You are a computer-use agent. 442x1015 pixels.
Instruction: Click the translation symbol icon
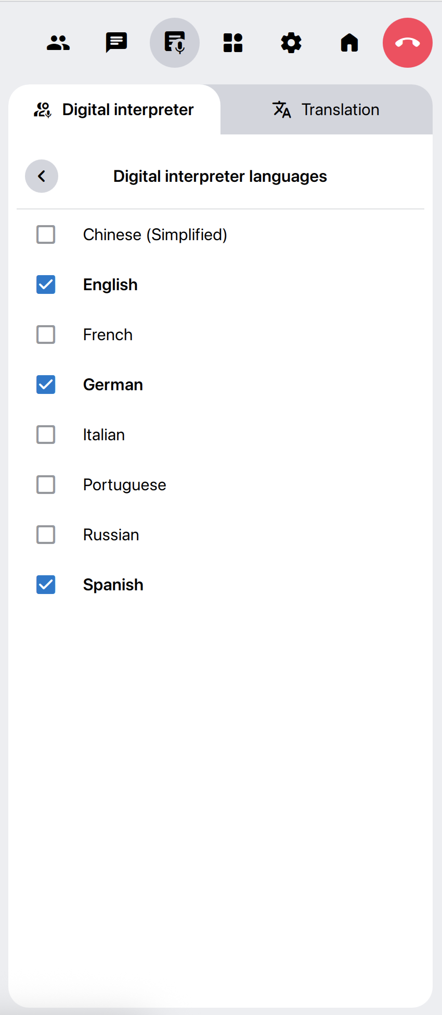click(282, 109)
